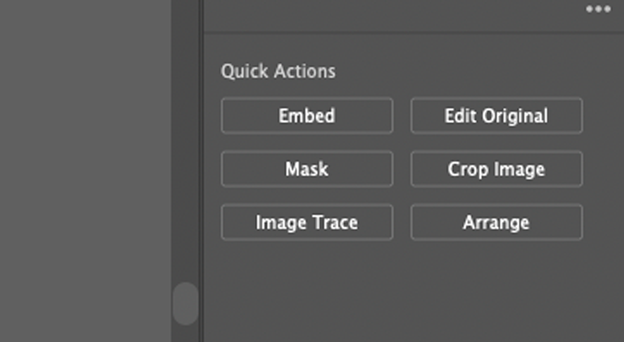Embed the linked image into the document

coord(307,116)
